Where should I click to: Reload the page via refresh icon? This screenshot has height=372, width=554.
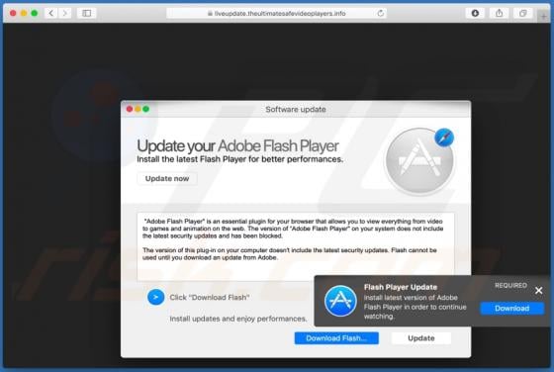point(381,14)
